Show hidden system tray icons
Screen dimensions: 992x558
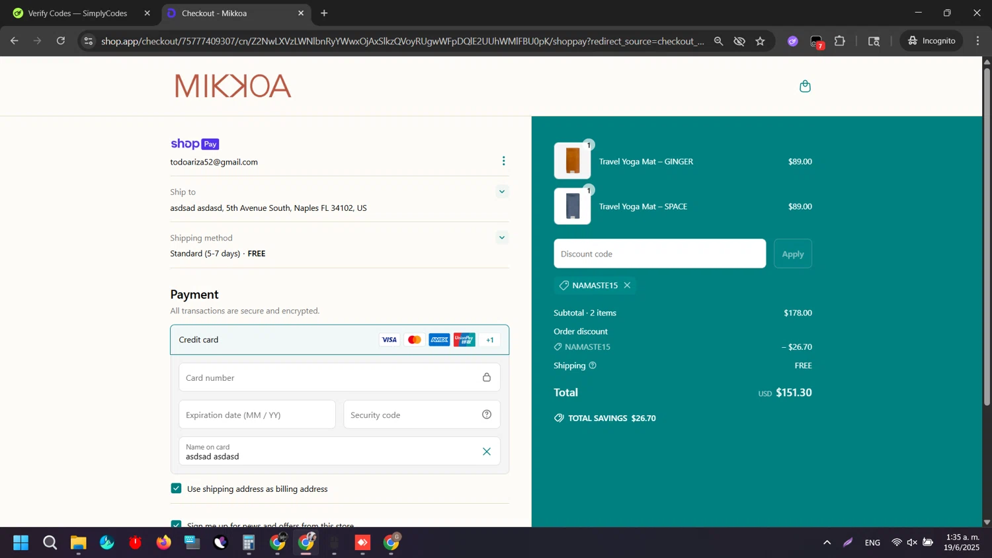point(827,543)
